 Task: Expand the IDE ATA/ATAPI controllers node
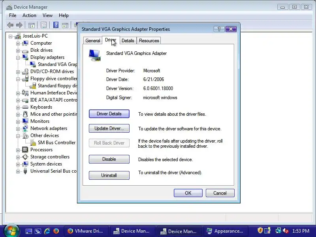coord(18,100)
